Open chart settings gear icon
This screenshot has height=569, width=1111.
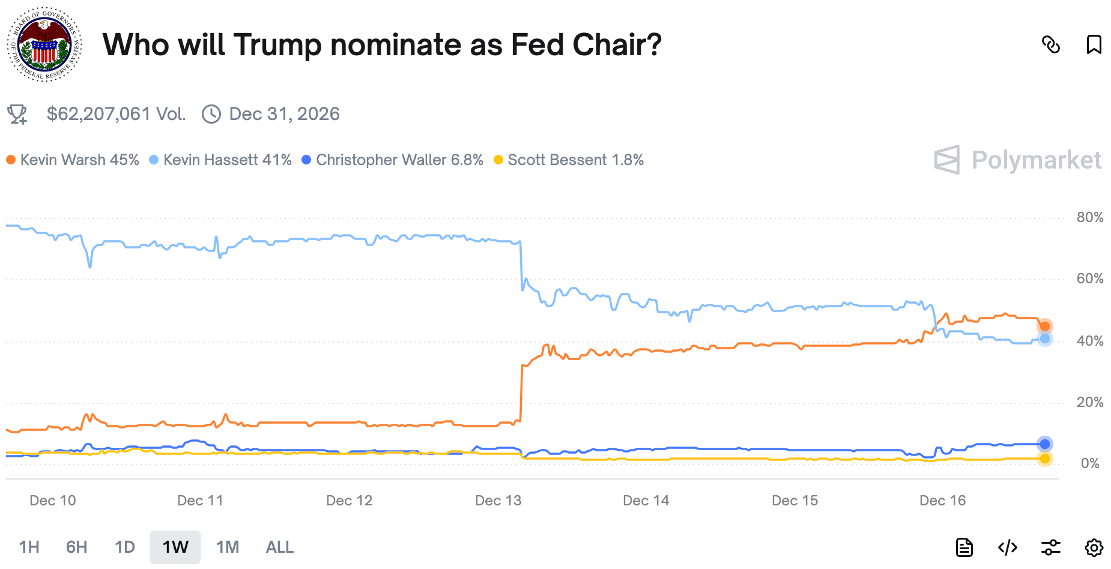coord(1094,547)
